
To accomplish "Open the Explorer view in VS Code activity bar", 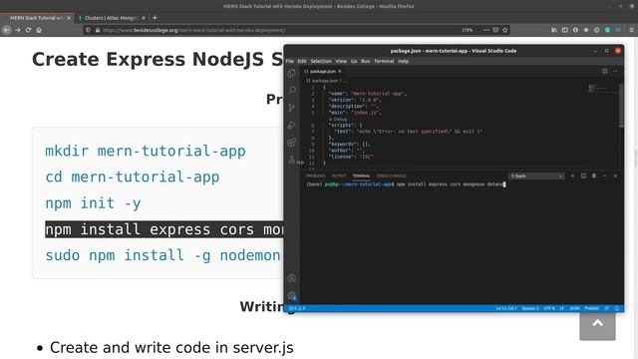I will tap(292, 73).
